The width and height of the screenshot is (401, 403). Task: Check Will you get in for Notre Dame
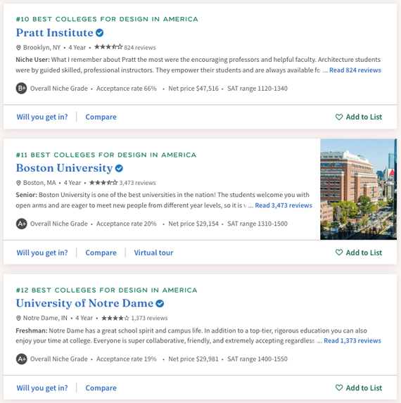(x=42, y=388)
